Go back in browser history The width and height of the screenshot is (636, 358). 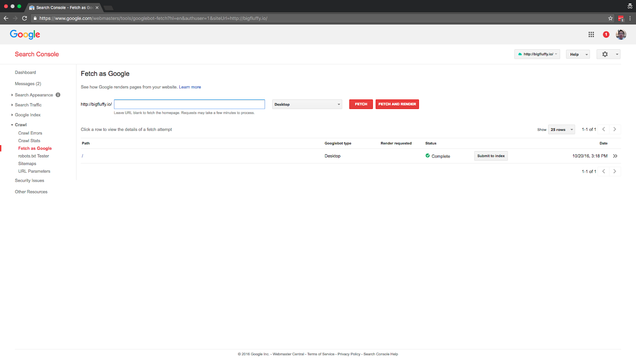(6, 18)
